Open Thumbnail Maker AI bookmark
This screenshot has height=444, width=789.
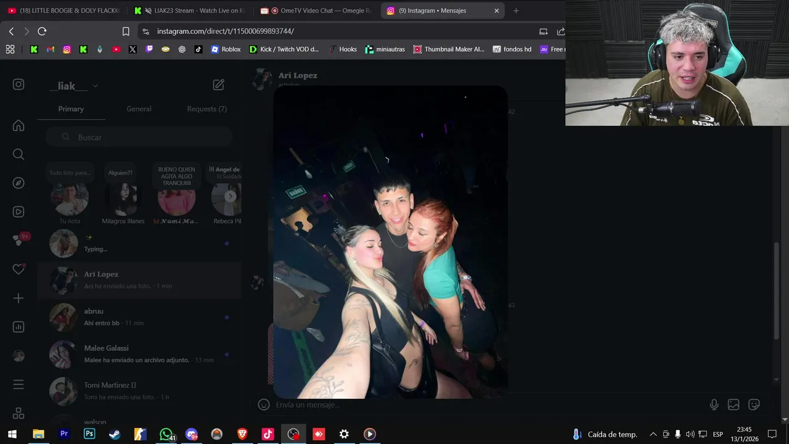[449, 49]
